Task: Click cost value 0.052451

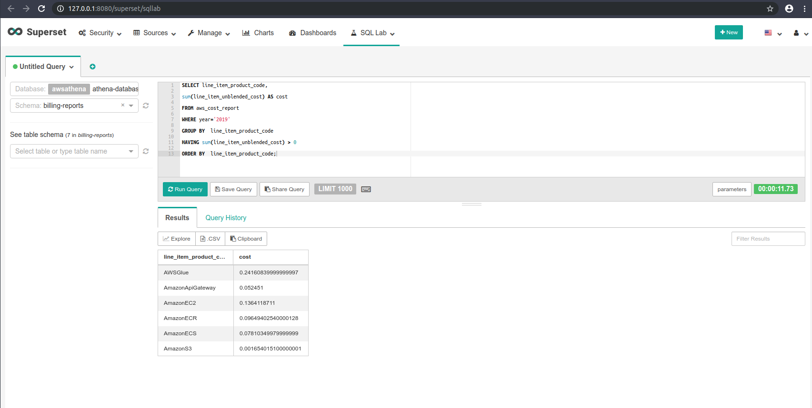Action: pos(251,288)
